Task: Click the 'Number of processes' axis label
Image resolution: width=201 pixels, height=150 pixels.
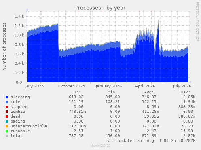Action: click(x=4, y=46)
